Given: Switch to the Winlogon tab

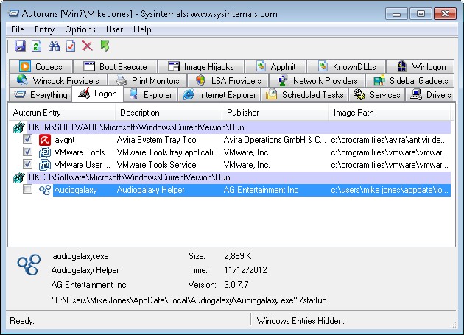Looking at the screenshot, I should pyautogui.click(x=421, y=66).
